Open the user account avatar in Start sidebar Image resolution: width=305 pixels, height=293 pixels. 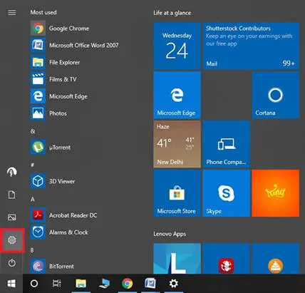click(12, 172)
